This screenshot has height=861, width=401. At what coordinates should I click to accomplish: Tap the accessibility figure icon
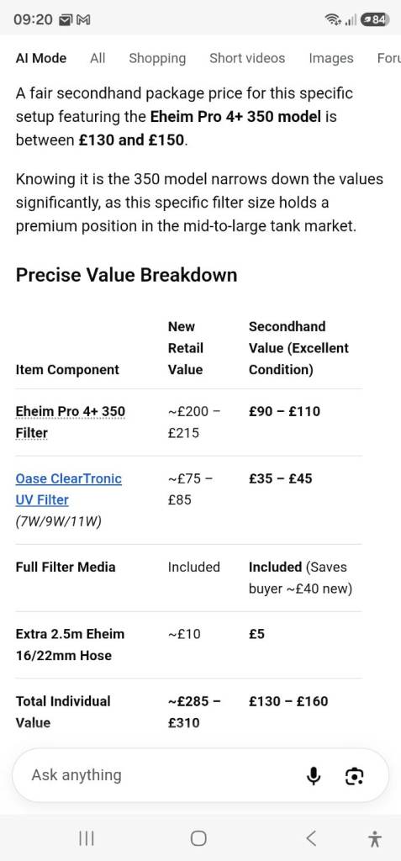click(x=375, y=838)
